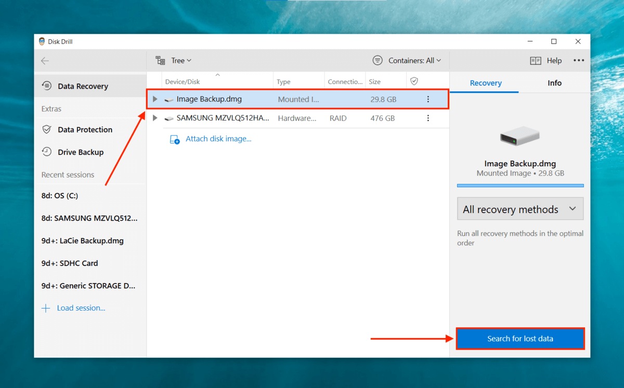Click the Run all recovery methods description
Screen dimensions: 624x388
(x=520, y=238)
